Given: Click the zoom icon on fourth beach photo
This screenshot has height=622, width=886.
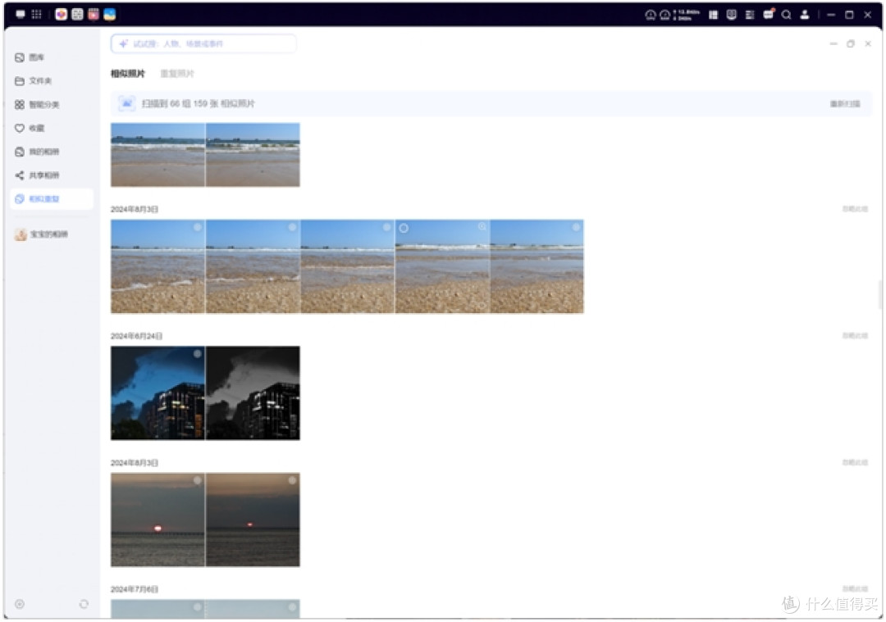Looking at the screenshot, I should [482, 227].
